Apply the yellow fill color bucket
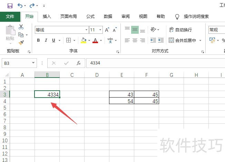225x162 pixels. 83,40
